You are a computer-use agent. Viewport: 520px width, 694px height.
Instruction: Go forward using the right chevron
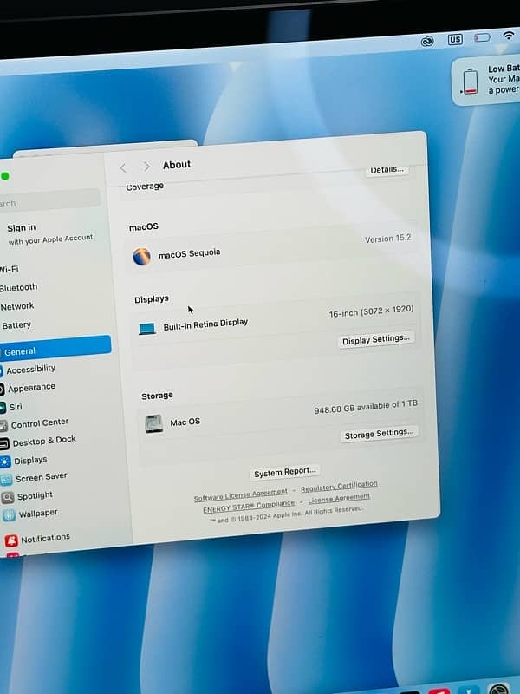[146, 167]
